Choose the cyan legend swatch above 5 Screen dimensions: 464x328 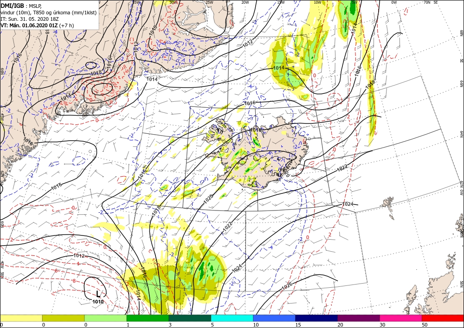click(232, 318)
